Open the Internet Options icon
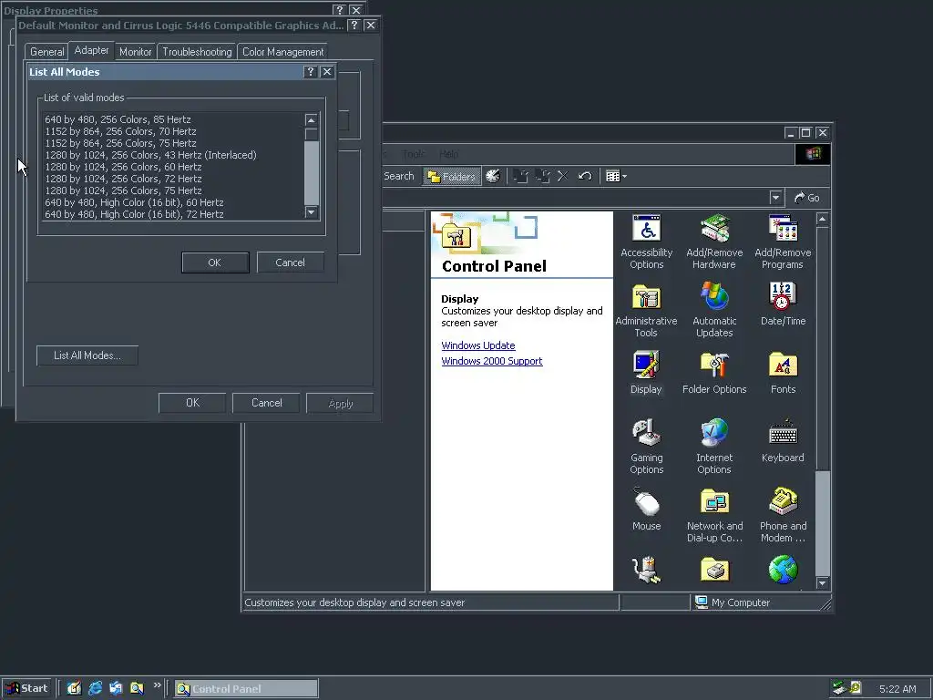The image size is (933, 700). pos(714,447)
